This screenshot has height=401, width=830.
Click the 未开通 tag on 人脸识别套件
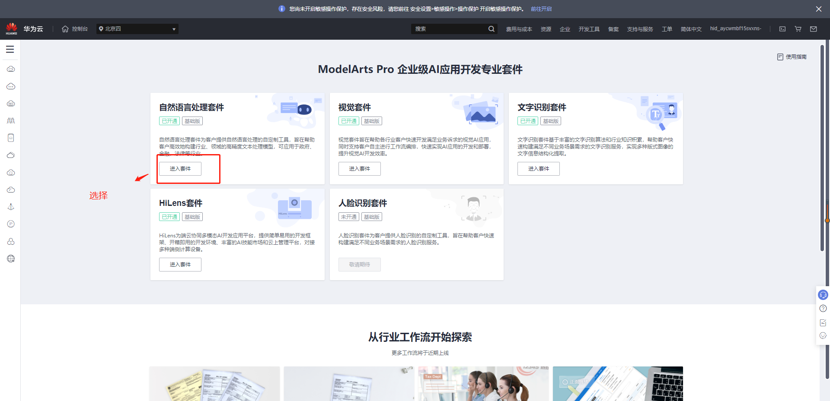349,217
